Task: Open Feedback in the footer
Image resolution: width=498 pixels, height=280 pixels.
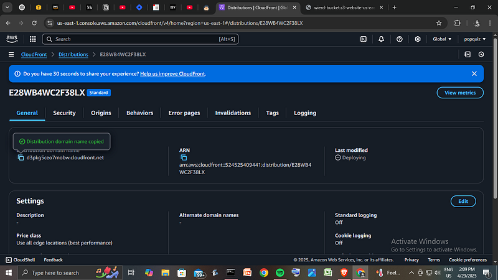Action: click(53, 259)
